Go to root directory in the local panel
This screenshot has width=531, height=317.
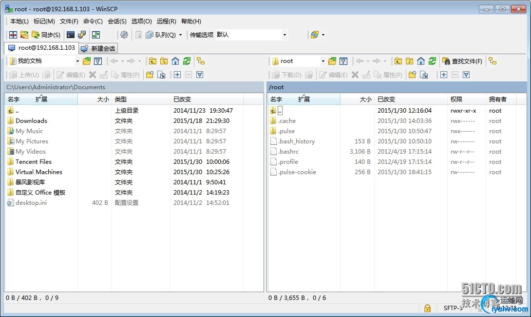click(x=164, y=61)
